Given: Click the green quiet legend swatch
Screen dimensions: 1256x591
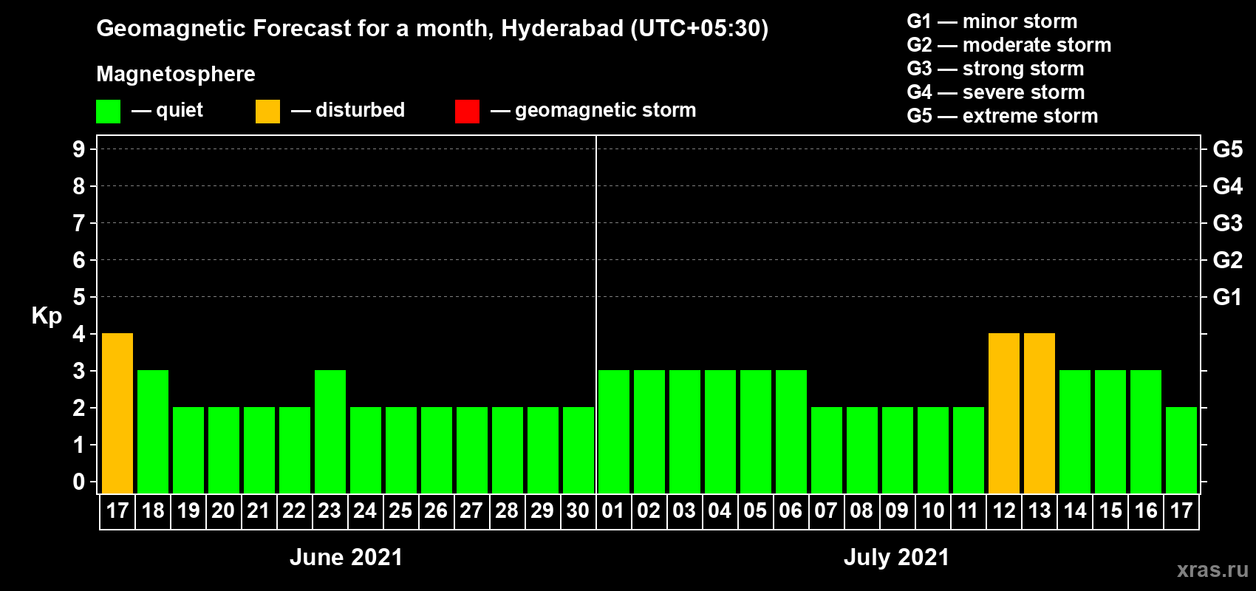Looking at the screenshot, I should (x=108, y=112).
